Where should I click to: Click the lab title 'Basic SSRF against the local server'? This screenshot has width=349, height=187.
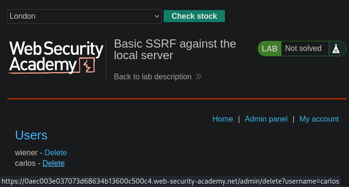pyautogui.click(x=175, y=50)
